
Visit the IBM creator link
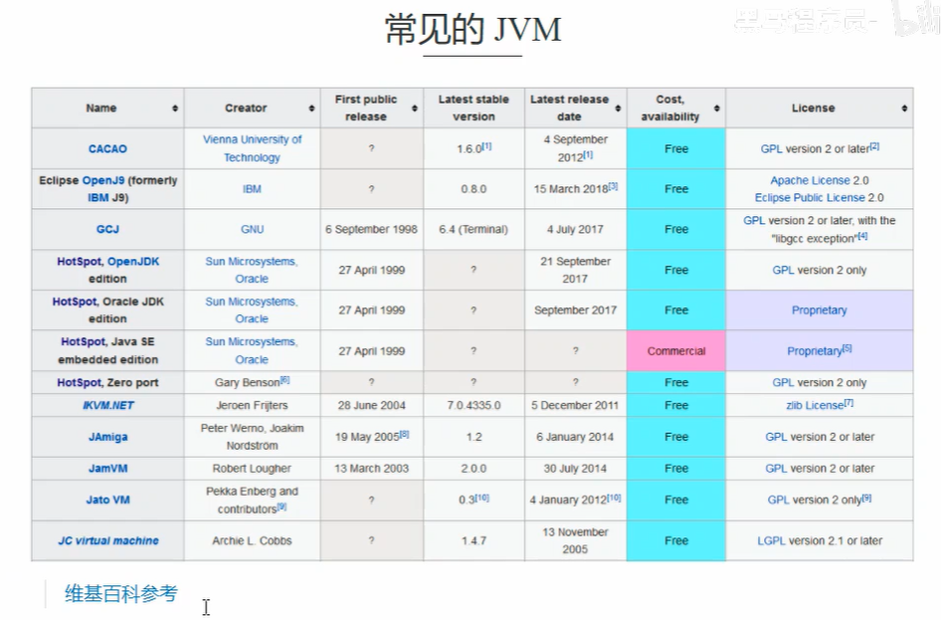[x=251, y=189]
